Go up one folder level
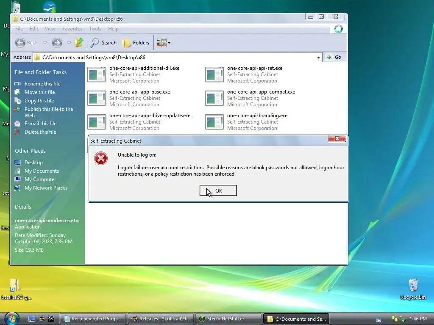Screen dimensions: 434x325 point(79,42)
